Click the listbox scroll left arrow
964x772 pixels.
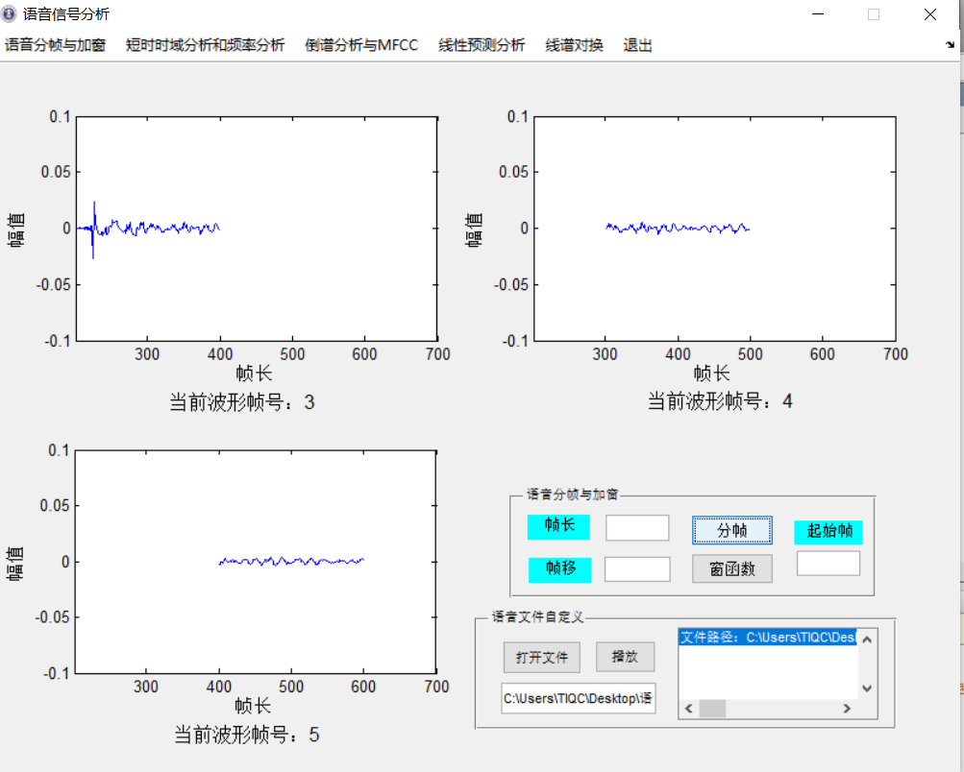(689, 709)
